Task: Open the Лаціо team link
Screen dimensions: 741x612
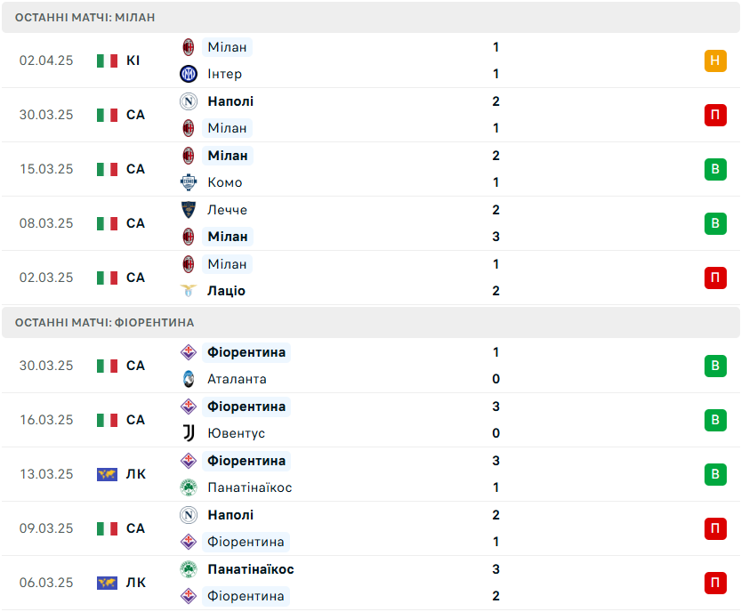Action: [226, 291]
